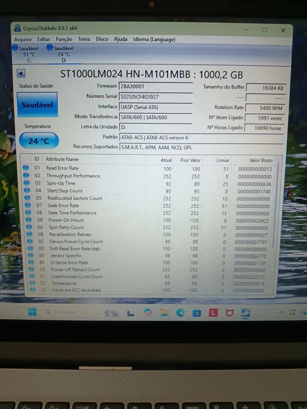Click status circle for Throughput Performance
Image resolution: width=307 pixels, height=409 pixels.
coord(27,175)
